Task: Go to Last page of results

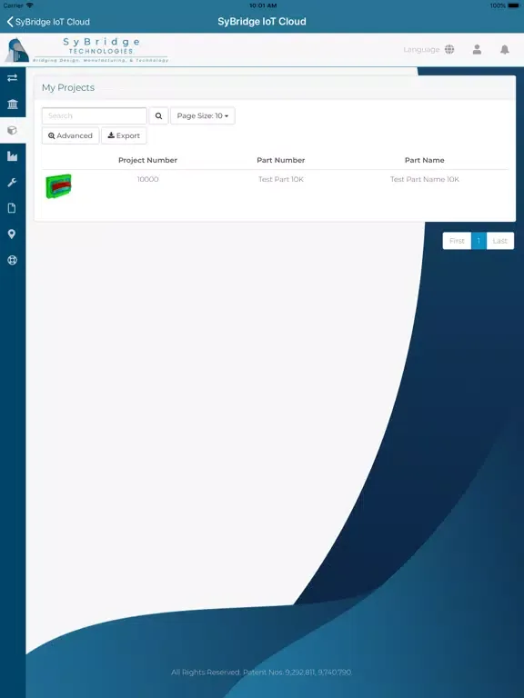Action: point(500,241)
